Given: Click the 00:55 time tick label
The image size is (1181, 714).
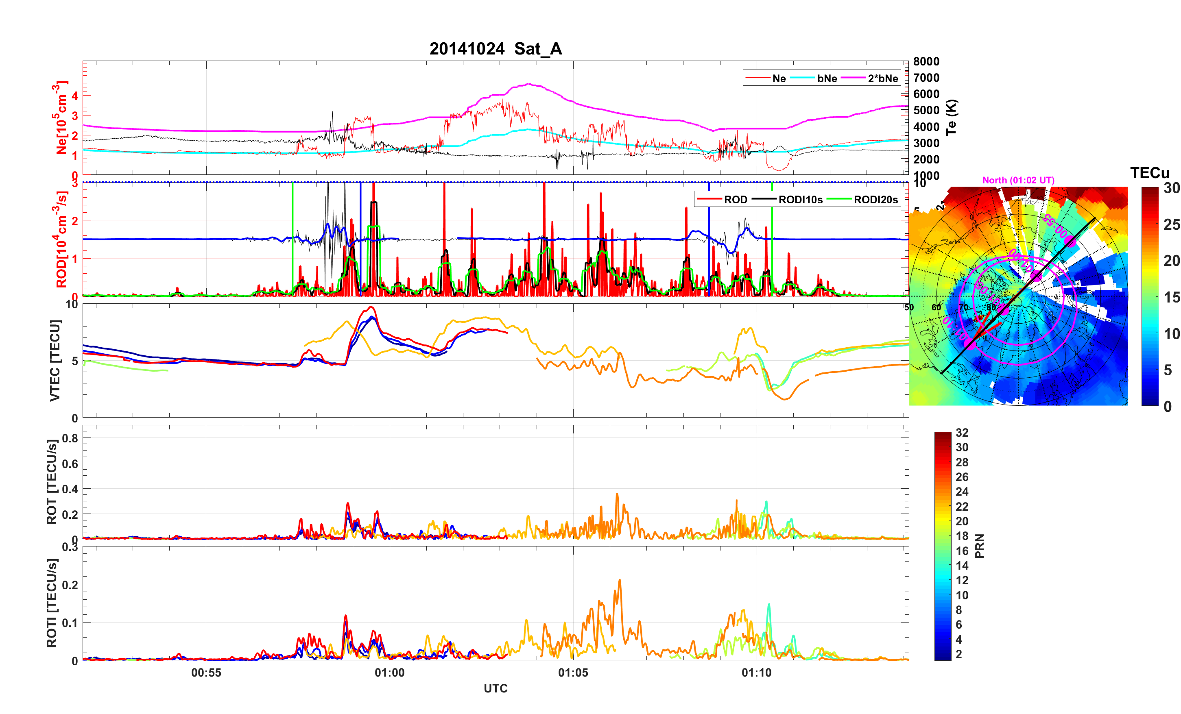Looking at the screenshot, I should click(x=206, y=673).
